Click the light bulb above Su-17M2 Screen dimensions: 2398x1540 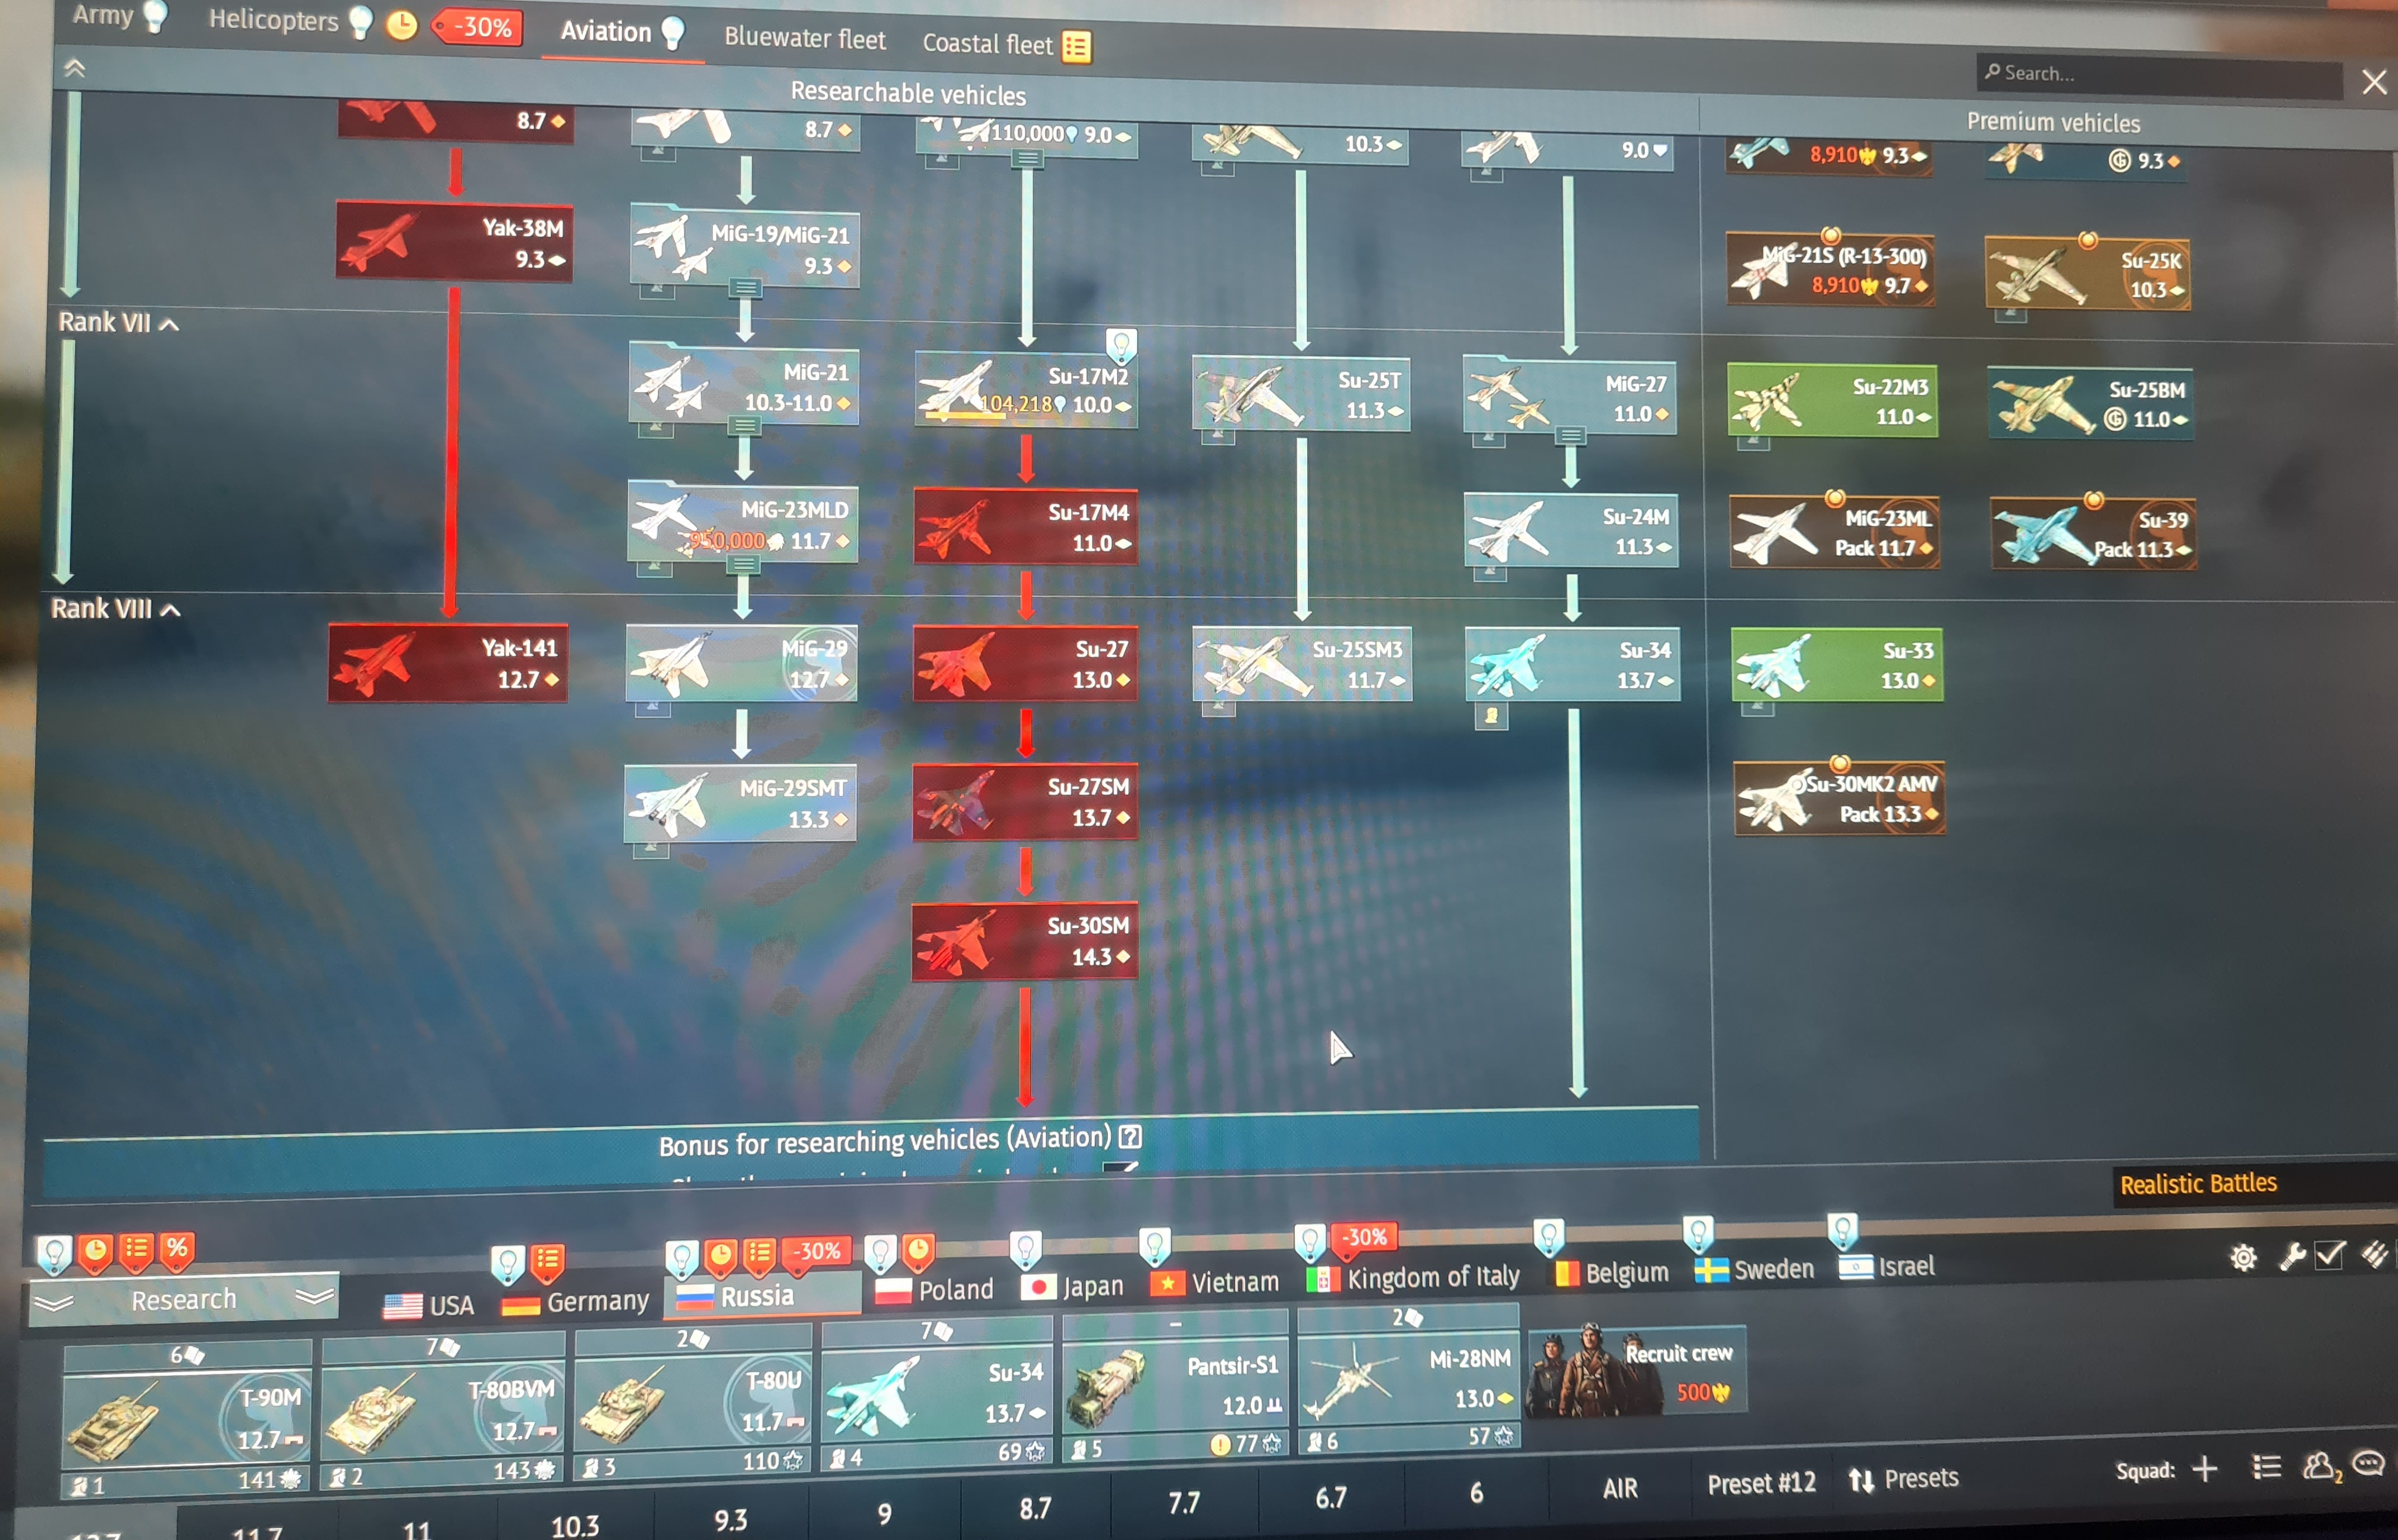pyautogui.click(x=1122, y=346)
